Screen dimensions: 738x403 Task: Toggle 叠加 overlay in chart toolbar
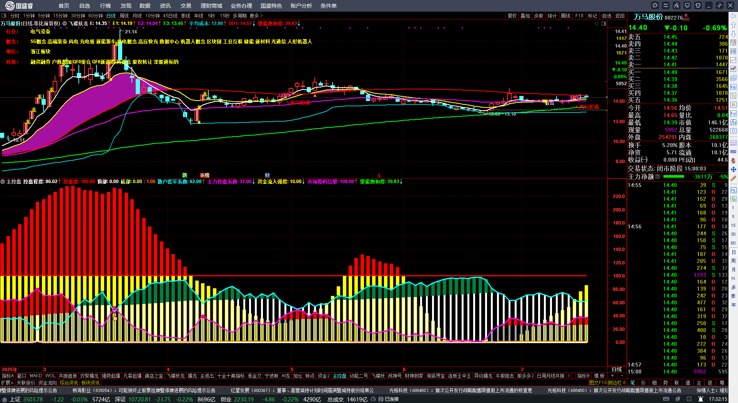coord(525,16)
